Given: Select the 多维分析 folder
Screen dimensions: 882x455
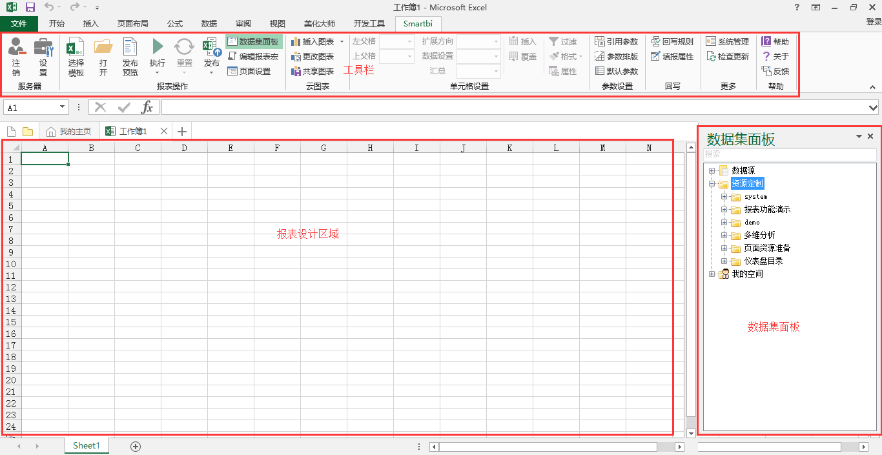Looking at the screenshot, I should (759, 235).
